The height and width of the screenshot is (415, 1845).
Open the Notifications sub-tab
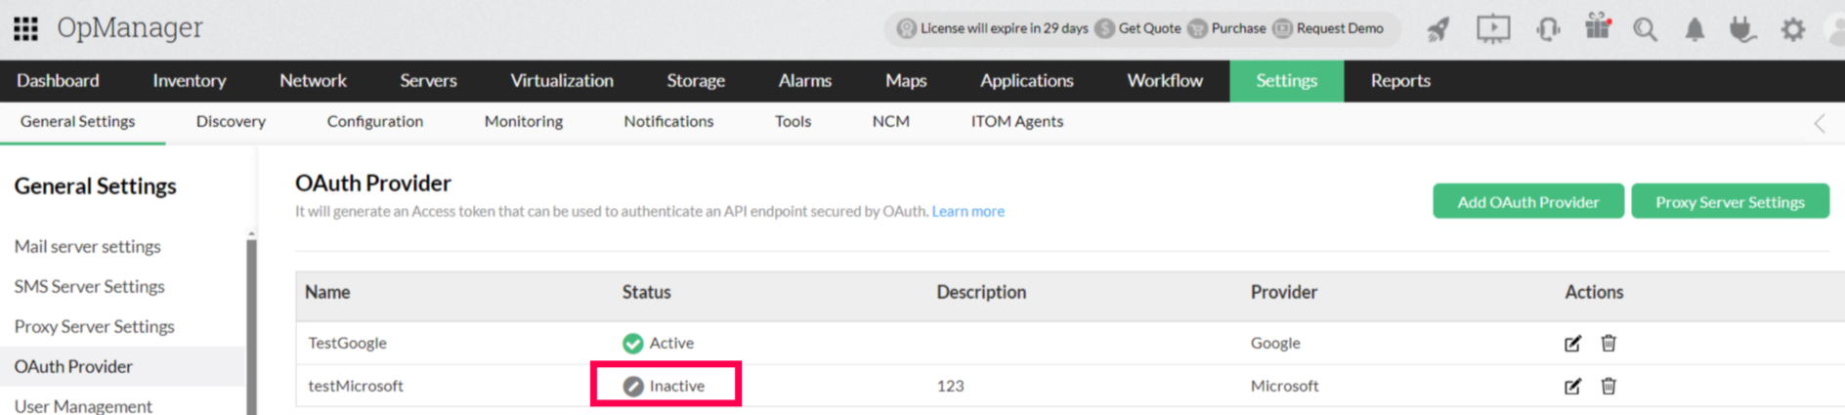coord(668,121)
